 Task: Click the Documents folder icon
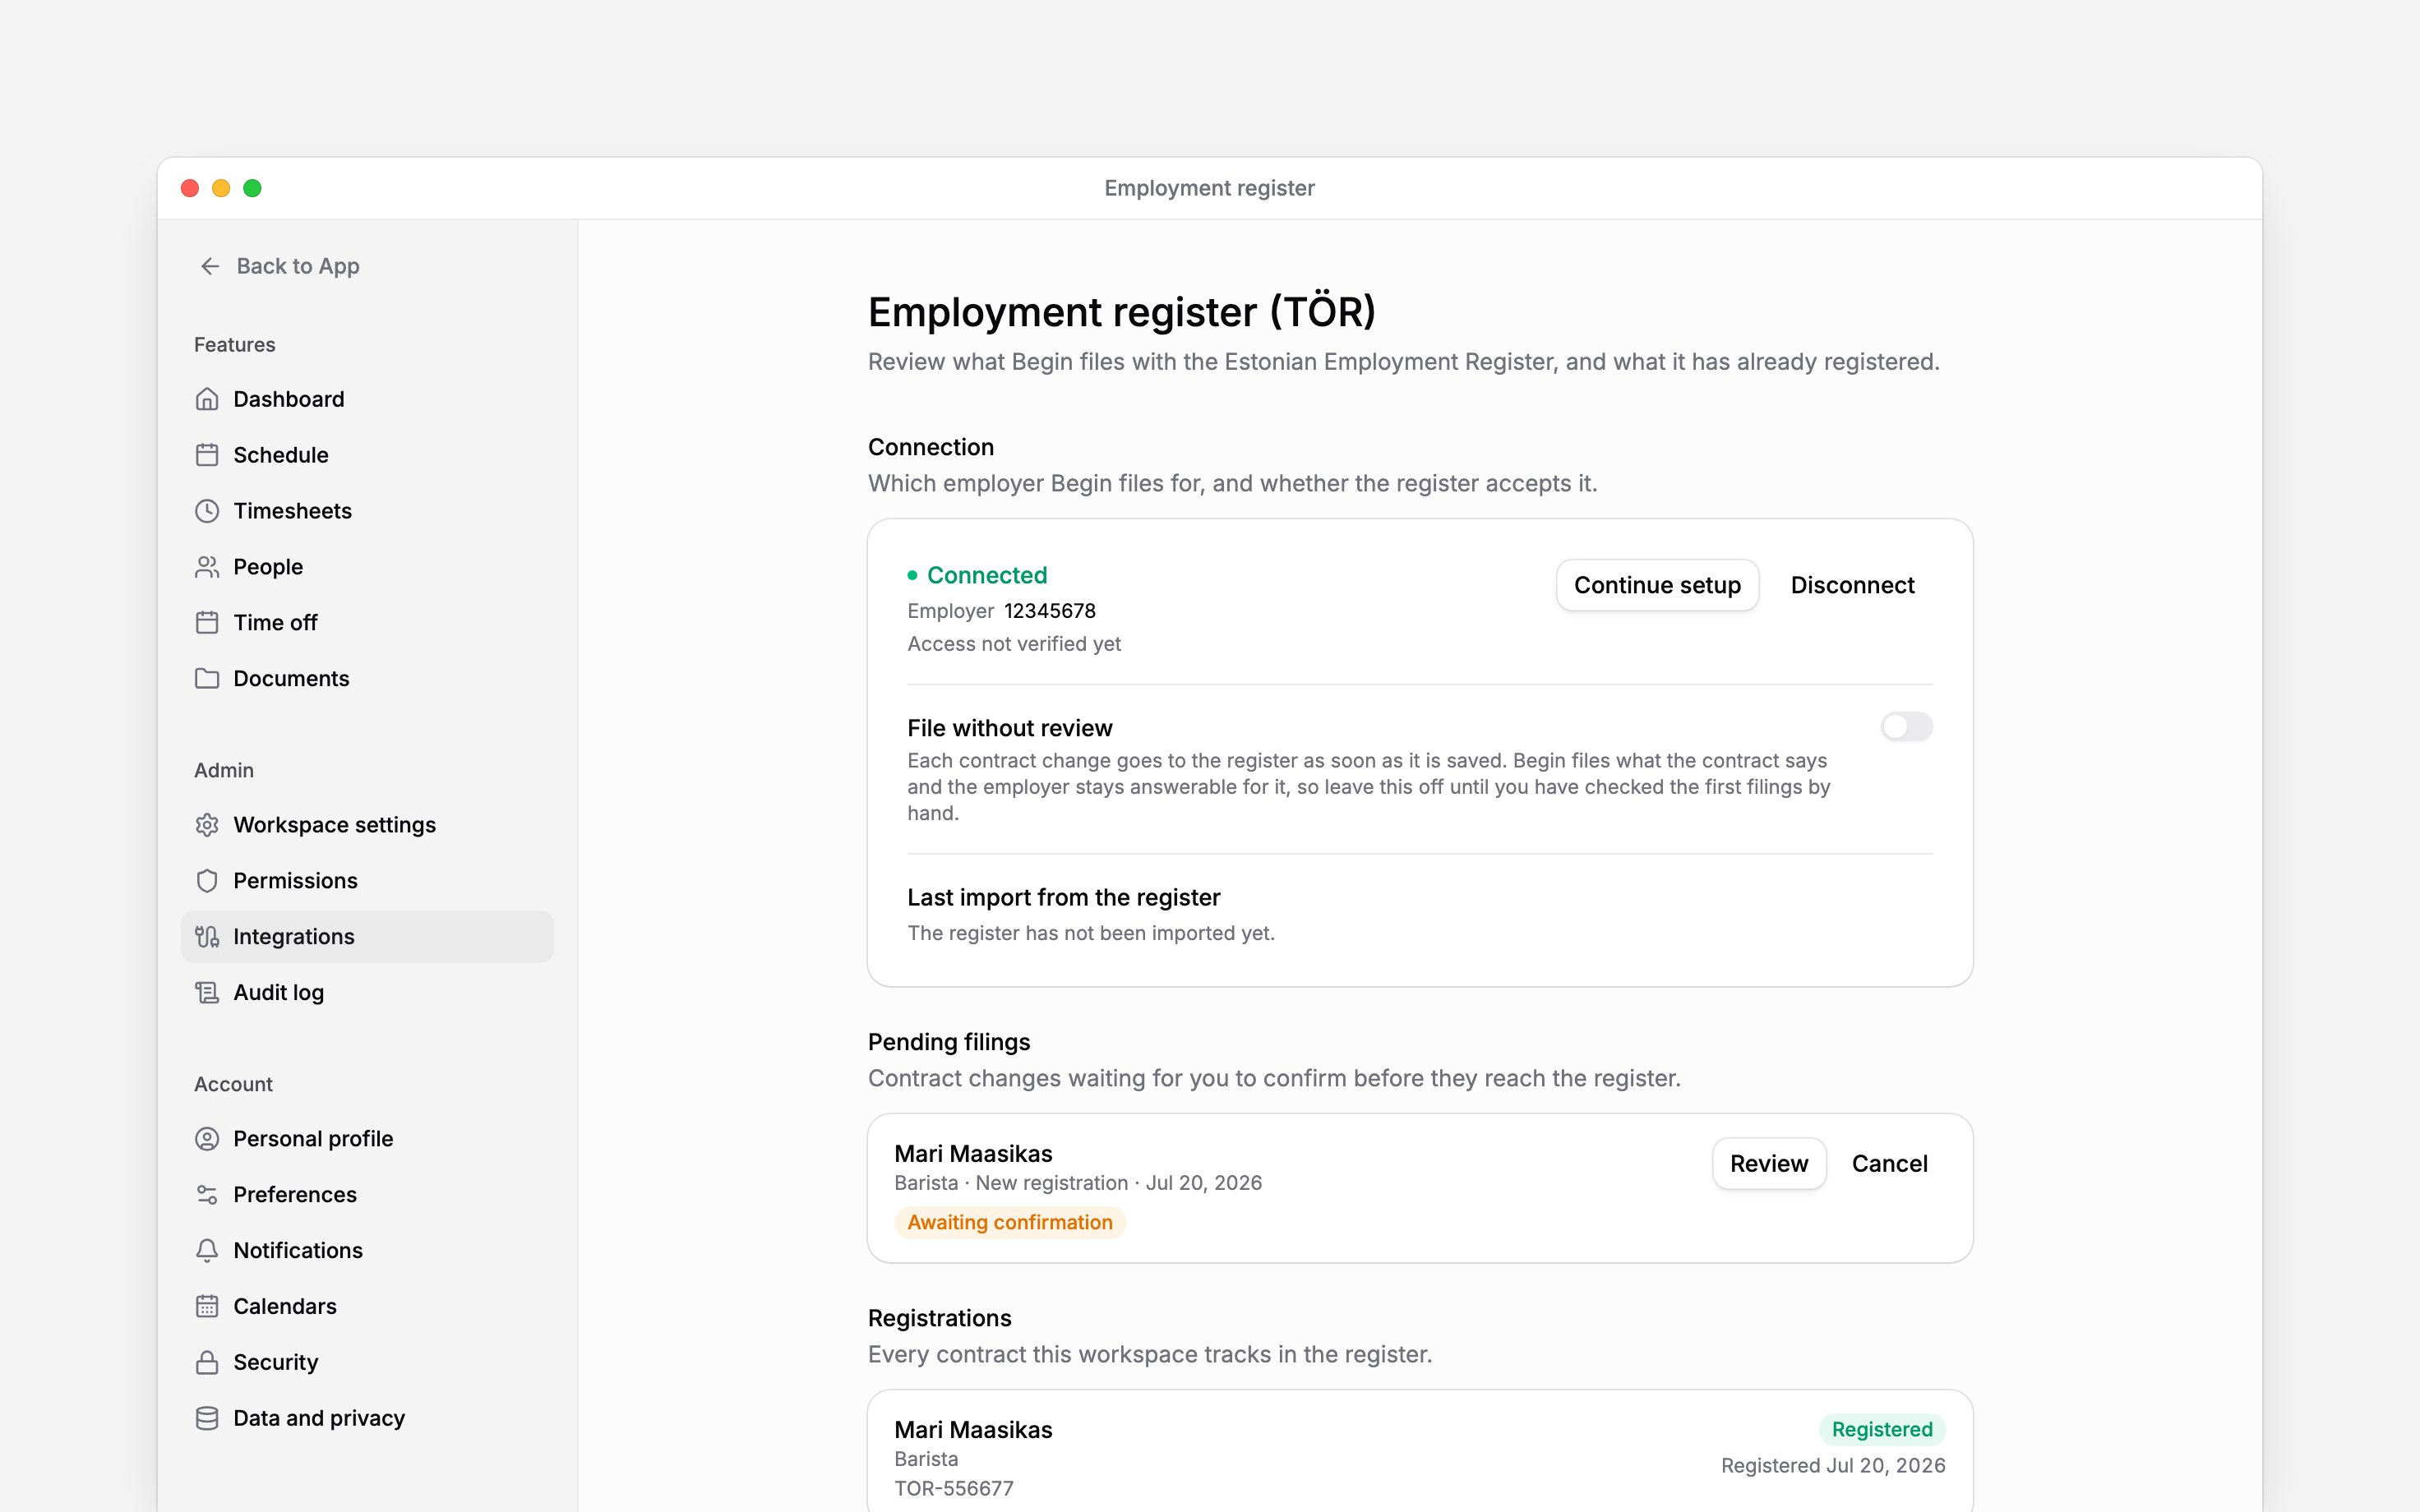(x=207, y=679)
